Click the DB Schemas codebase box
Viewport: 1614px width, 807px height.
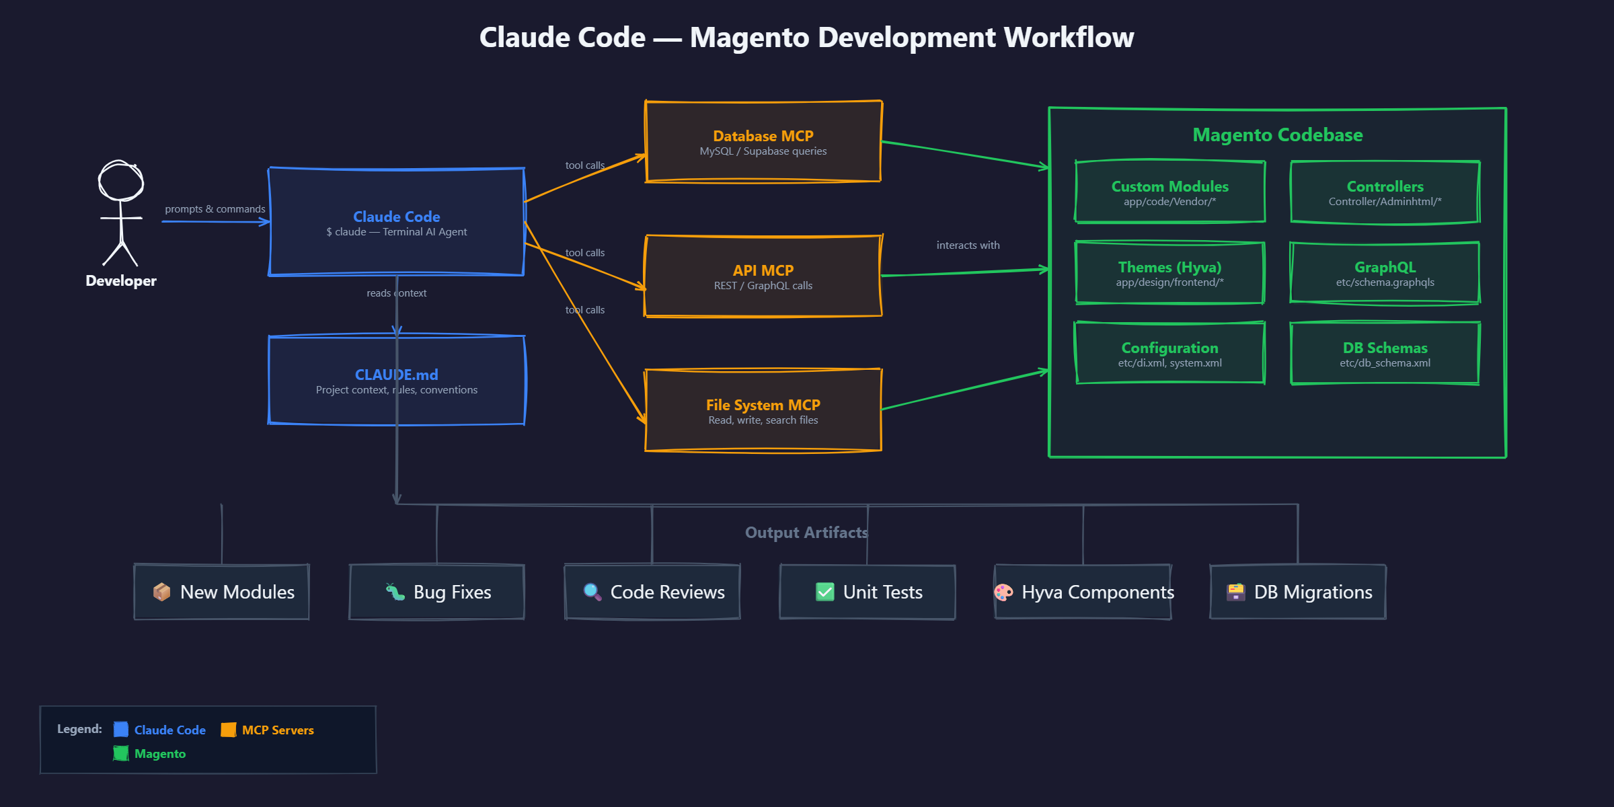coord(1385,353)
